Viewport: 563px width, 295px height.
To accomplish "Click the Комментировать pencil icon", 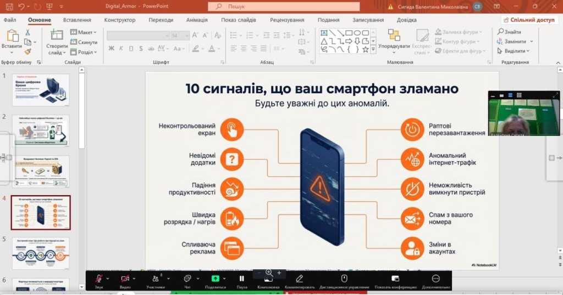I will coord(300,279).
